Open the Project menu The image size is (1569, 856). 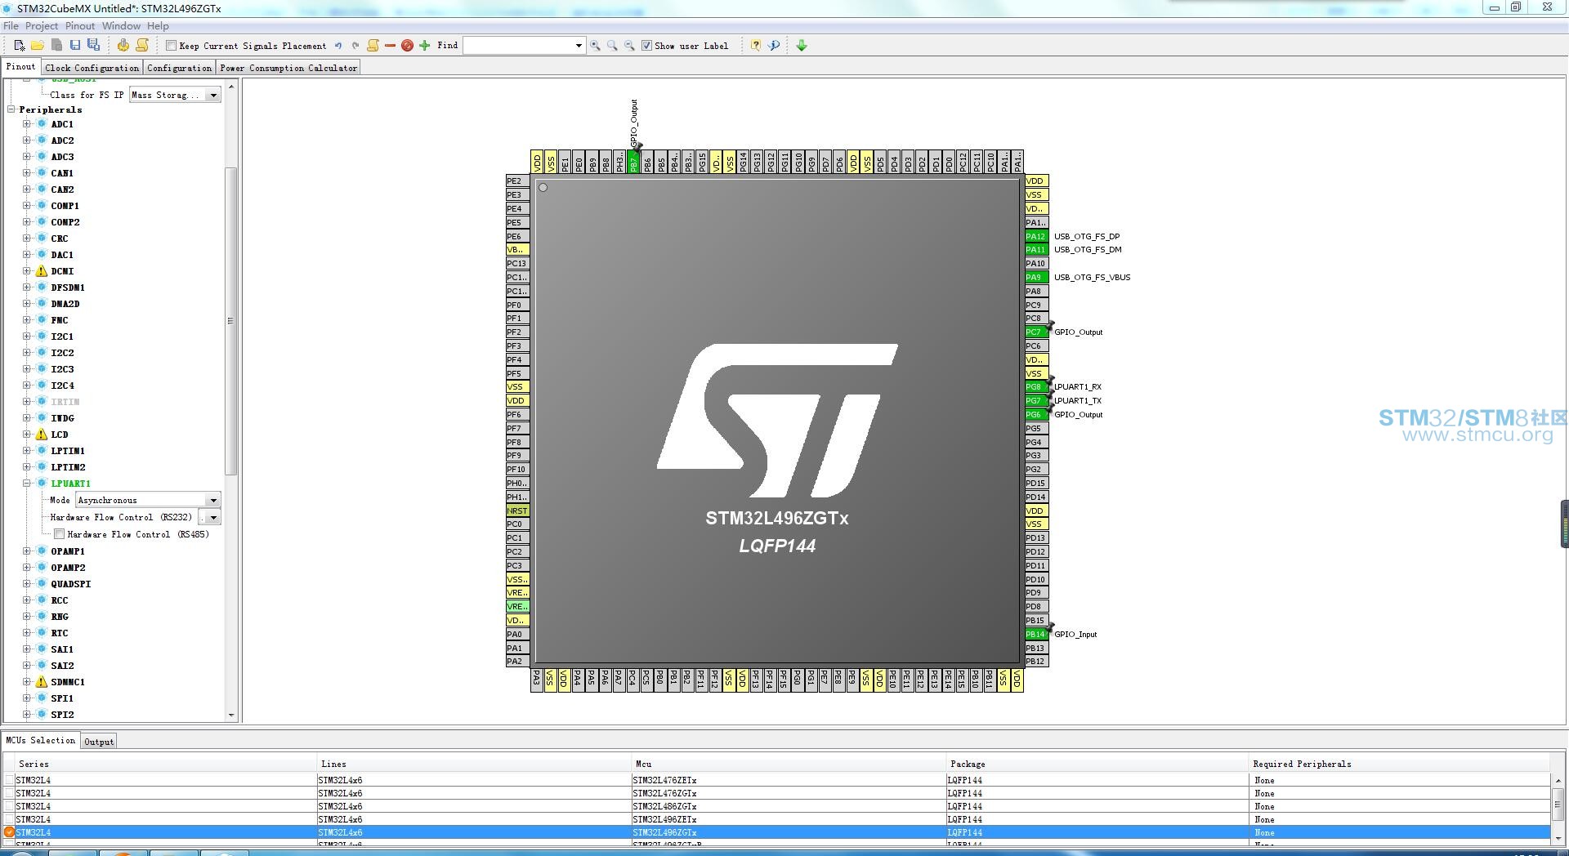point(42,26)
